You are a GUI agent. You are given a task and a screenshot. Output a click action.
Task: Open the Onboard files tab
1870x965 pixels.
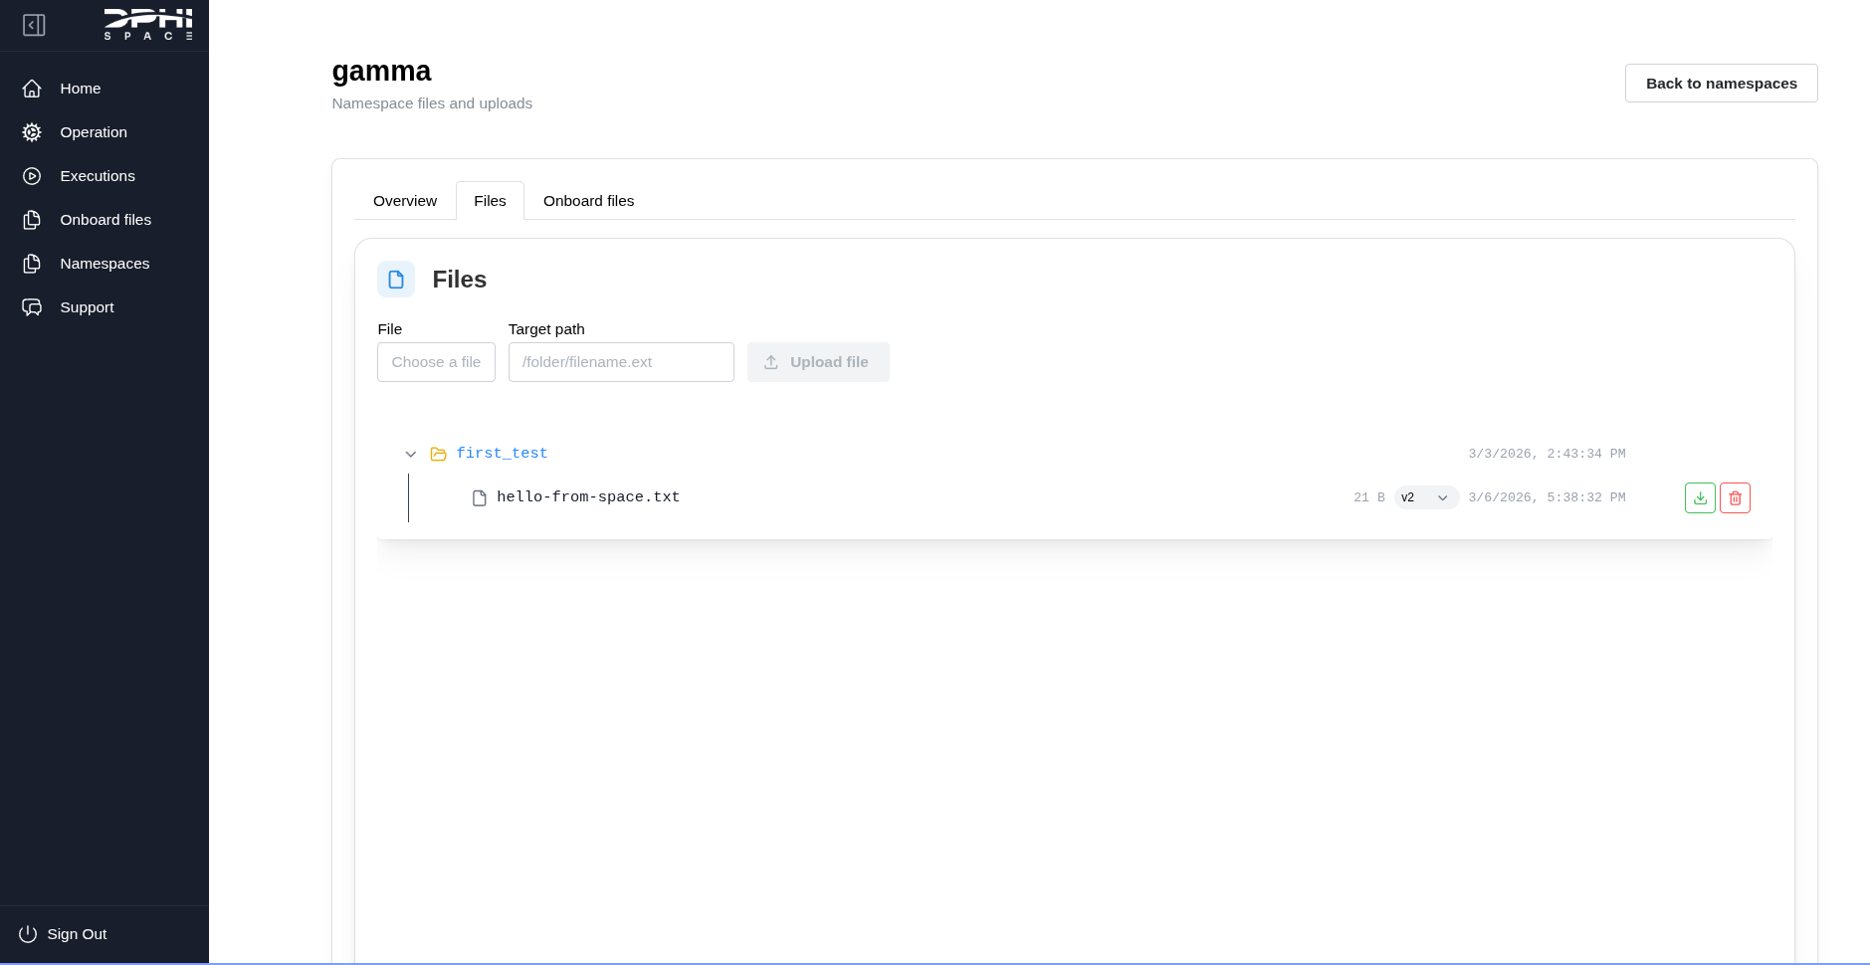[x=588, y=201]
